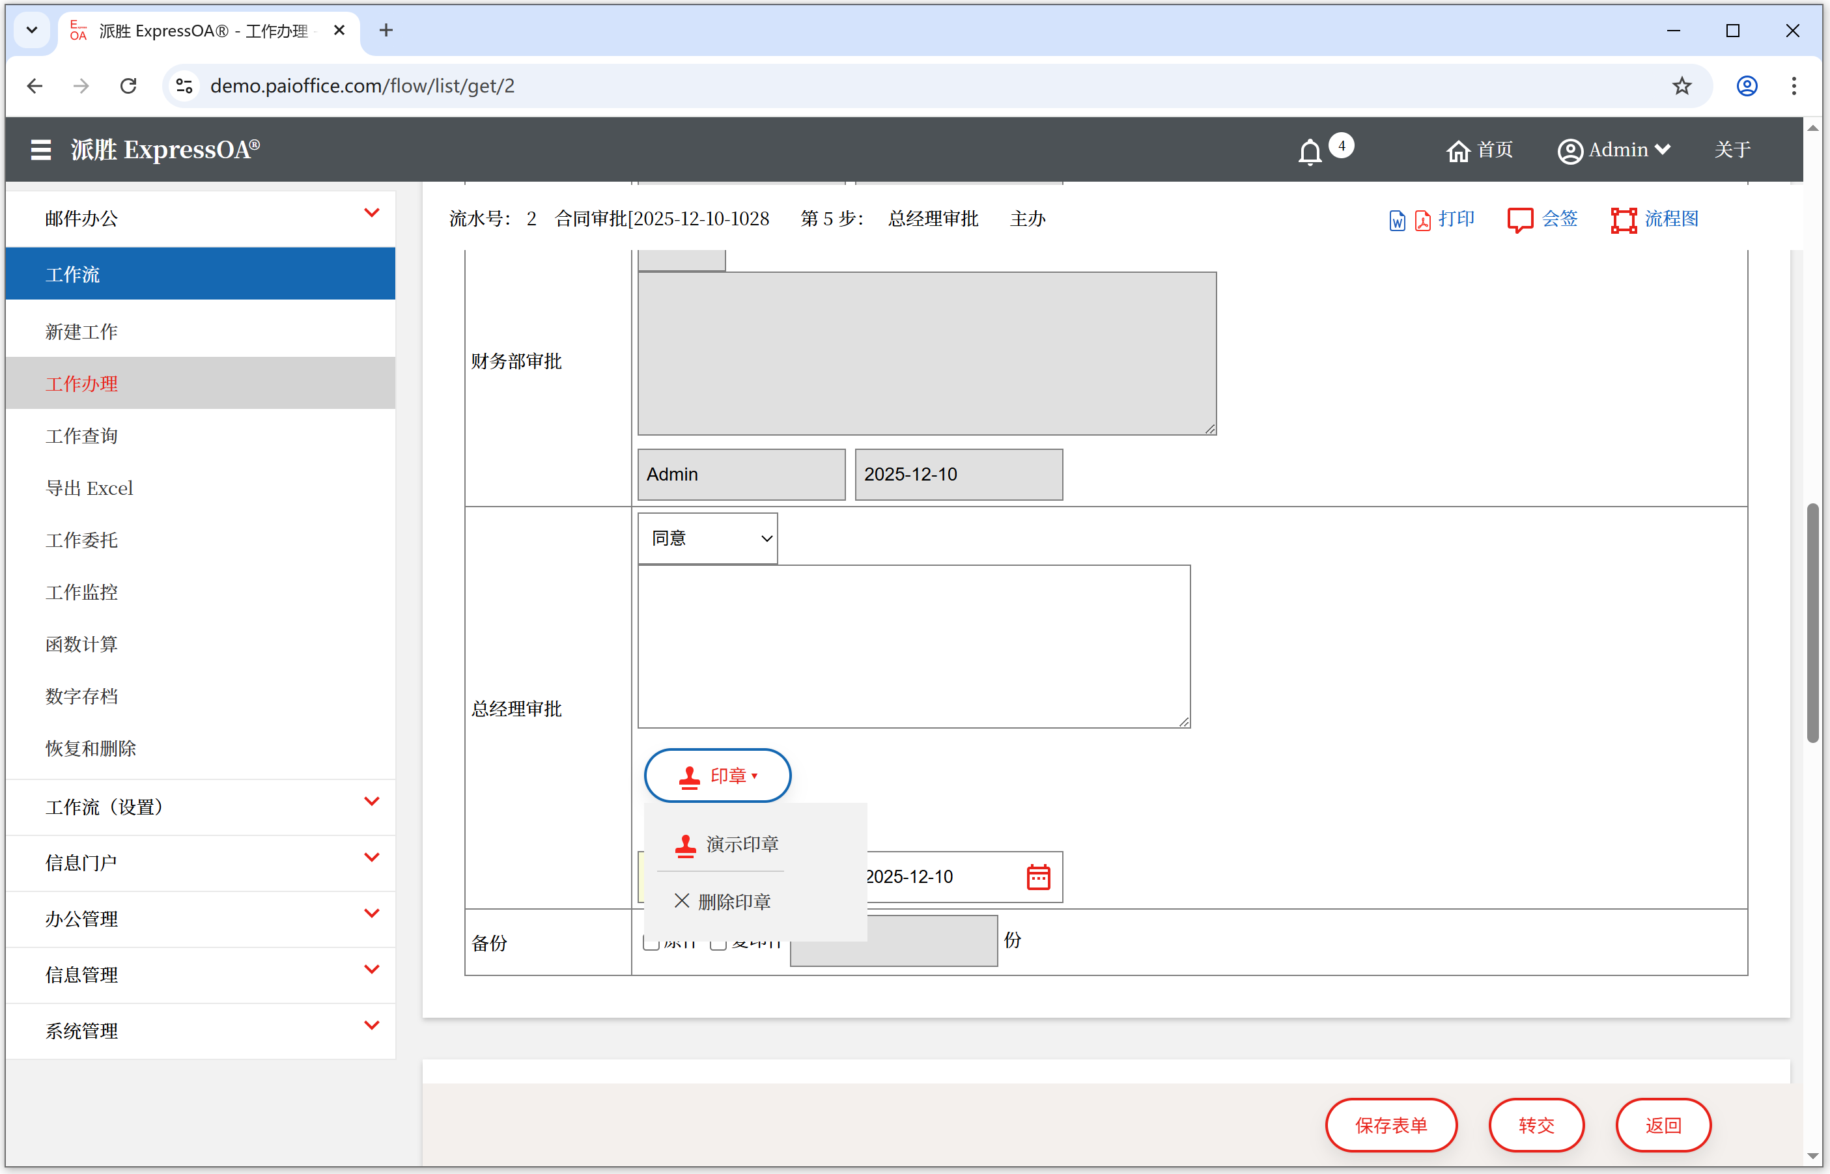Click the 保存表单 button
1830x1174 pixels.
coord(1391,1125)
